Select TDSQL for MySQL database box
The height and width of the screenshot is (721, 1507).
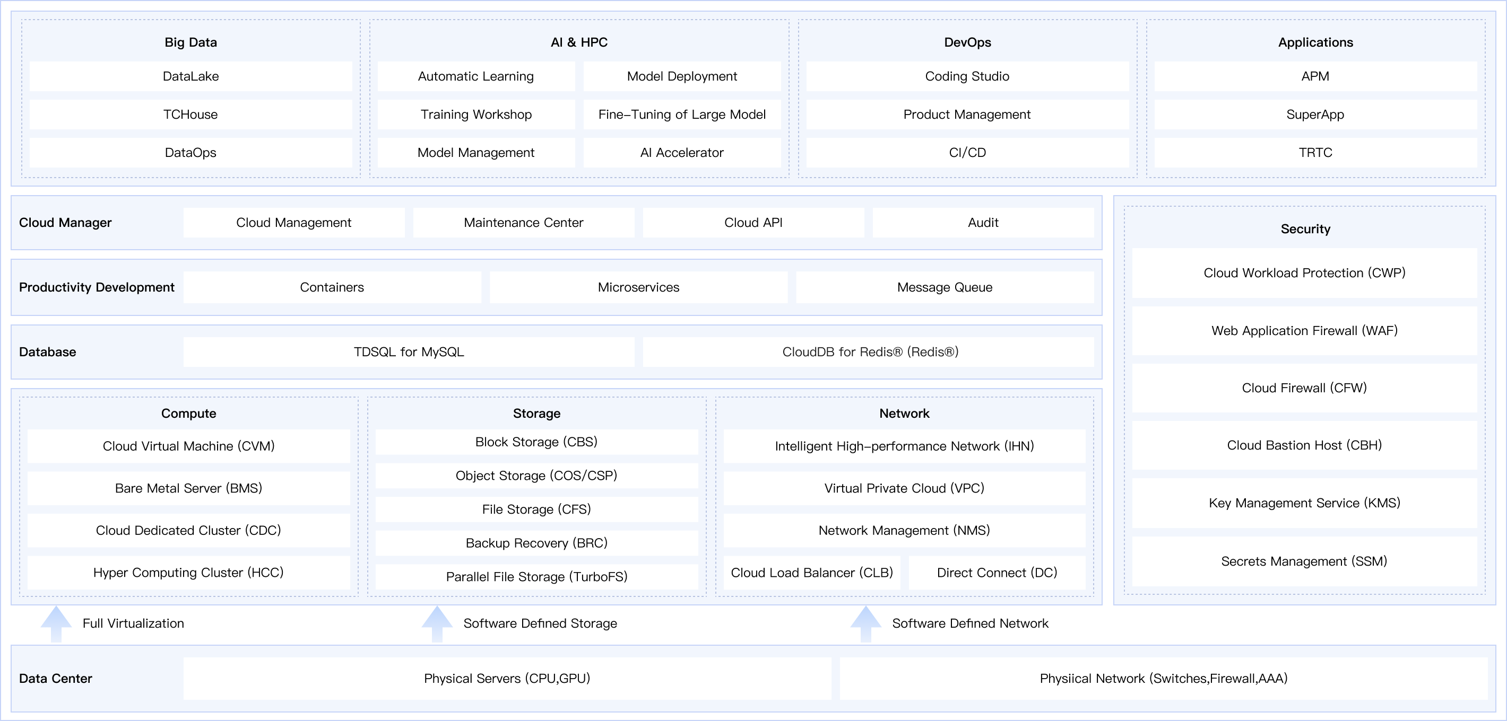click(409, 351)
